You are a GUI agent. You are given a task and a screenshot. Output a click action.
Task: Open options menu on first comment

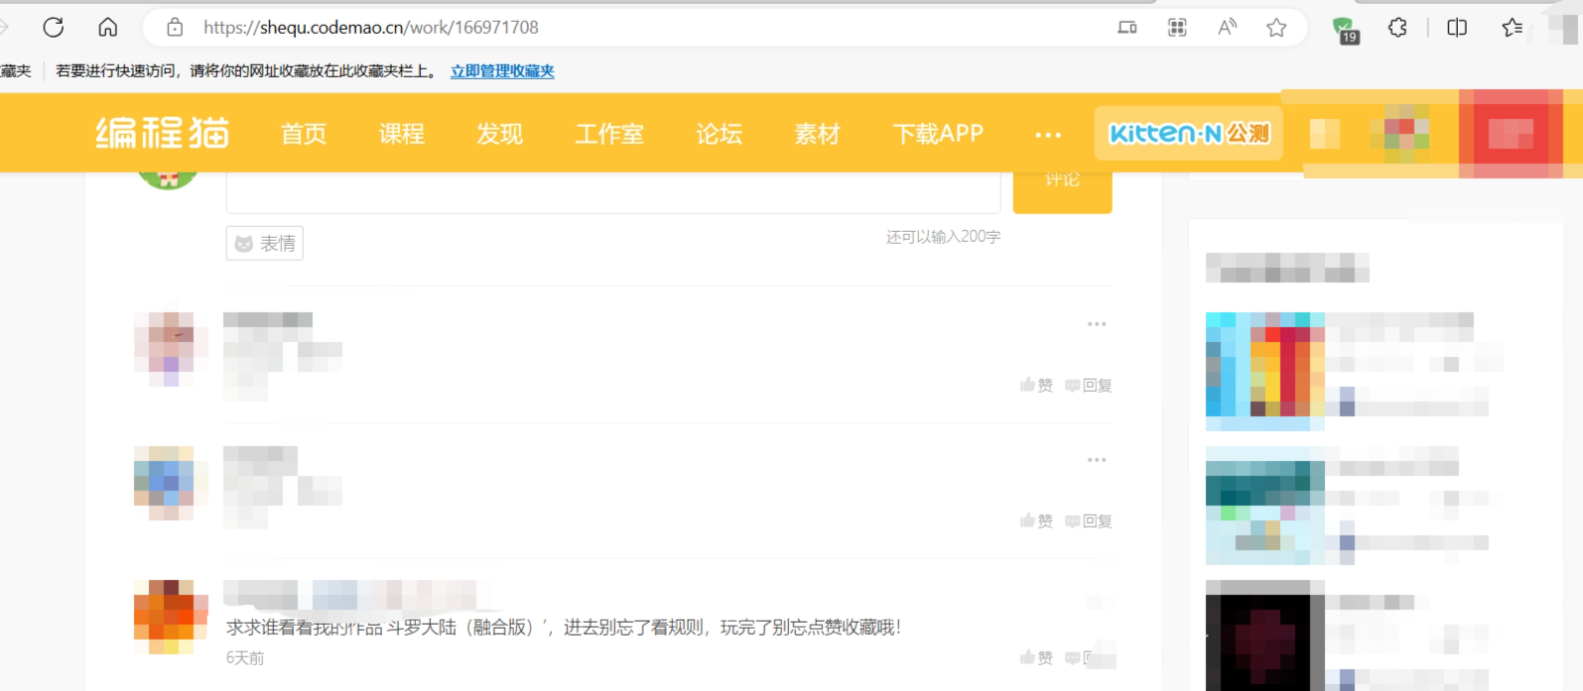1096,324
